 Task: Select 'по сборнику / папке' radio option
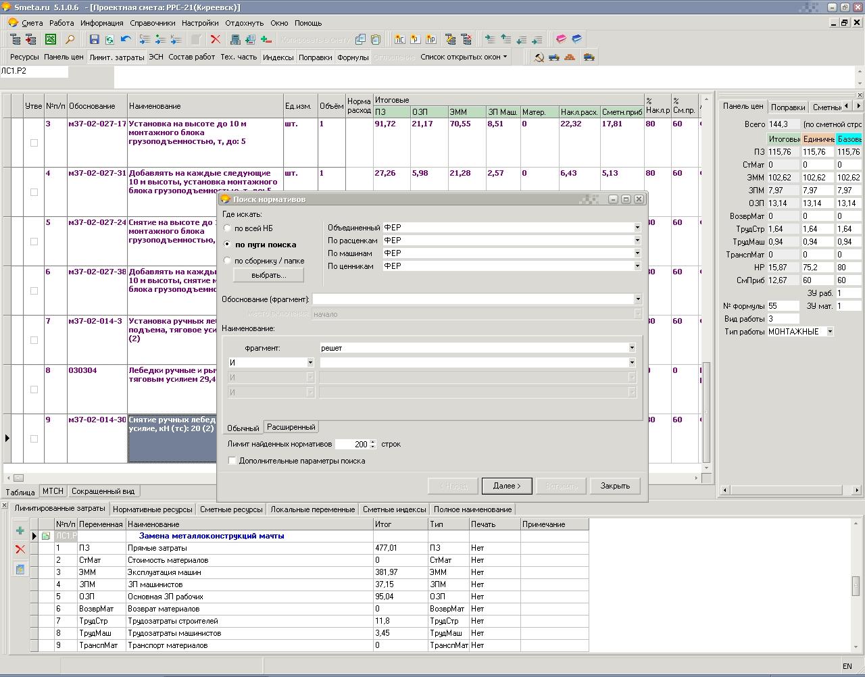(x=227, y=261)
